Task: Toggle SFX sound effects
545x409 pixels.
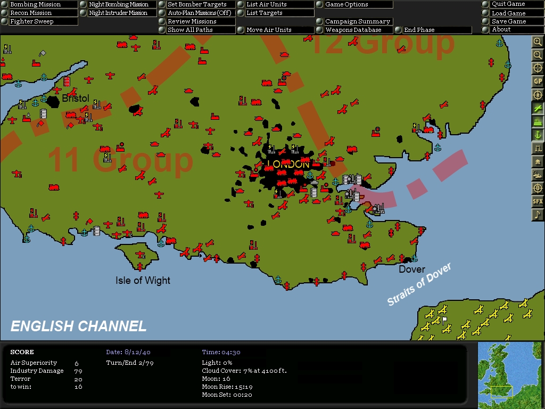Action: coord(538,201)
